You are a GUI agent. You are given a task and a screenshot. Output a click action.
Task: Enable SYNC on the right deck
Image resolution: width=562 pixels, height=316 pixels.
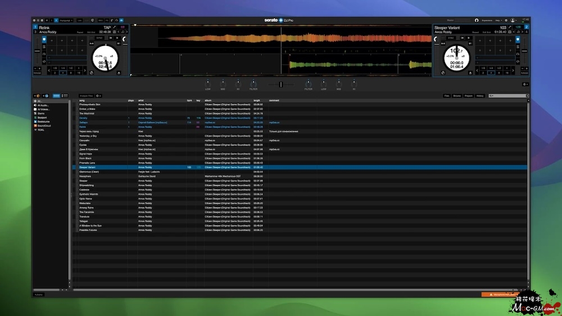[451, 38]
